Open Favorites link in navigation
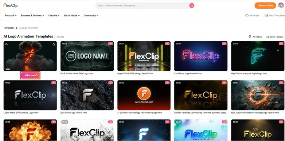The image size is (285, 141). pos(252,15)
